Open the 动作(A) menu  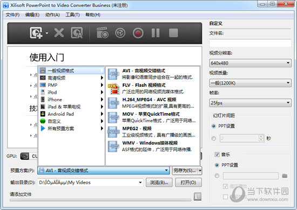[x=52, y=15]
